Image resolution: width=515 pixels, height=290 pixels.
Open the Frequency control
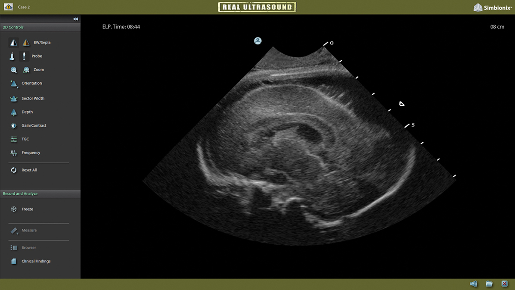25,153
